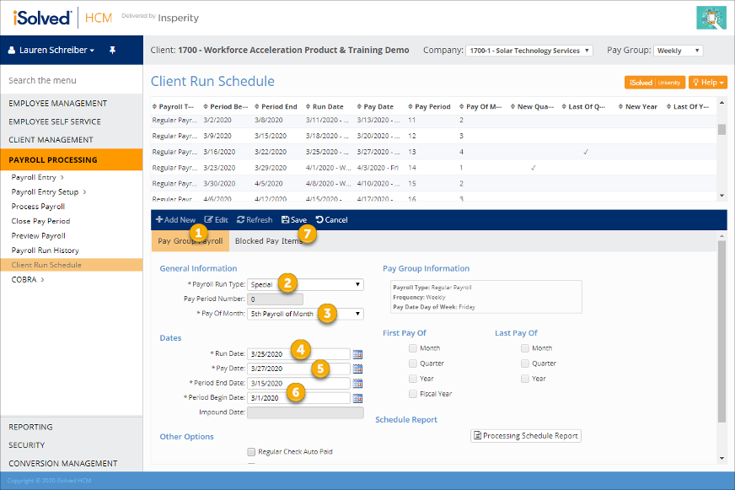Open the Period Begin Date calendar picker
735x490 pixels.
tap(357, 398)
